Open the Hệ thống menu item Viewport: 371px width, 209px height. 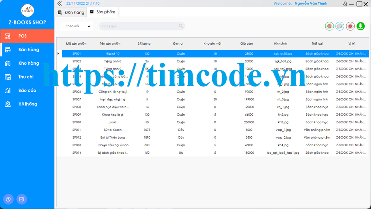[27, 104]
